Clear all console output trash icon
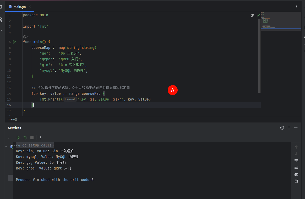The width and height of the screenshot is (305, 199). pyautogui.click(x=296, y=181)
